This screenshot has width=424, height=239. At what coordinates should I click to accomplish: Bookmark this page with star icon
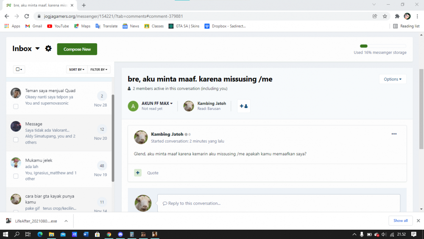385,16
